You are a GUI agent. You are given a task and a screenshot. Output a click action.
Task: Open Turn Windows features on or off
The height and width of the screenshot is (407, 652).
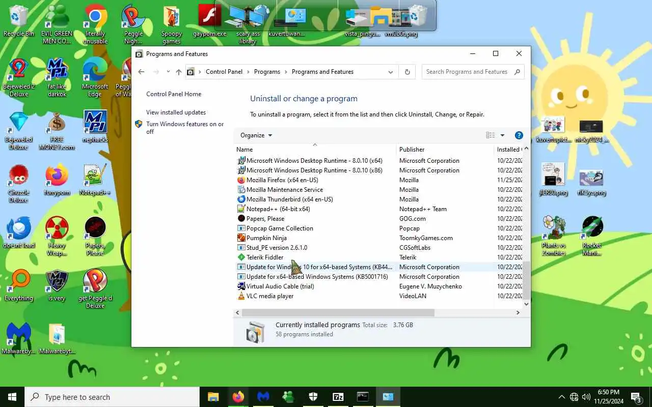tap(185, 128)
